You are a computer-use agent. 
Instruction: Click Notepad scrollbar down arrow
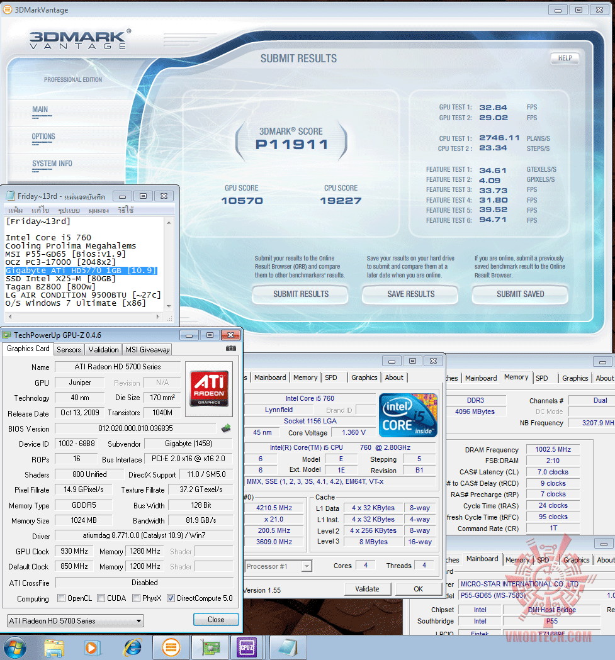[x=169, y=306]
